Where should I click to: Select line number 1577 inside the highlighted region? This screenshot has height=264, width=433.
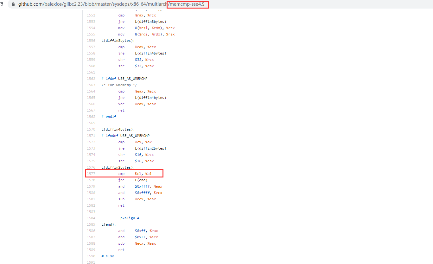(91, 173)
